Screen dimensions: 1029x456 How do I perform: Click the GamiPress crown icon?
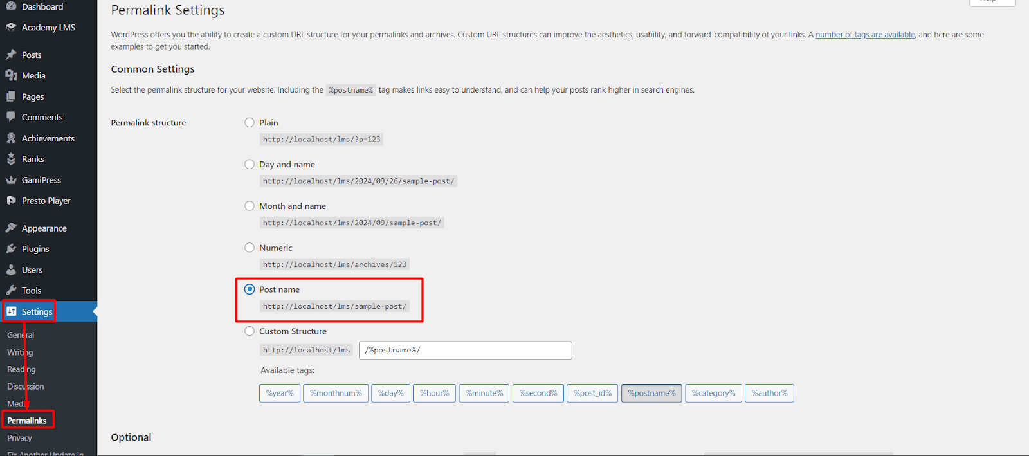[11, 180]
